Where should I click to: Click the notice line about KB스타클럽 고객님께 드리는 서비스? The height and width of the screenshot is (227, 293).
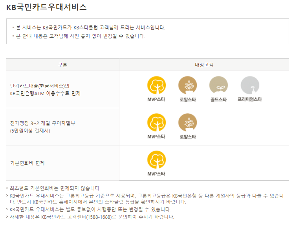(x=91, y=27)
